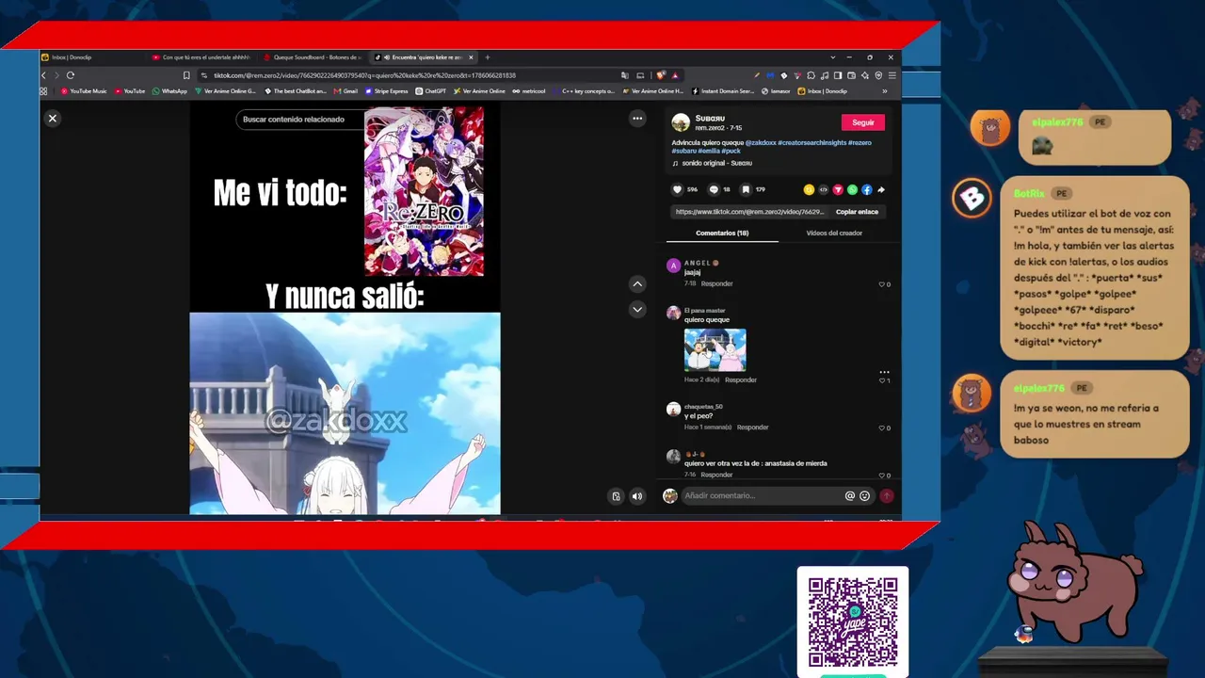Open the @zakdoxx mention link
Viewport: 1205px width, 678px height.
761,143
